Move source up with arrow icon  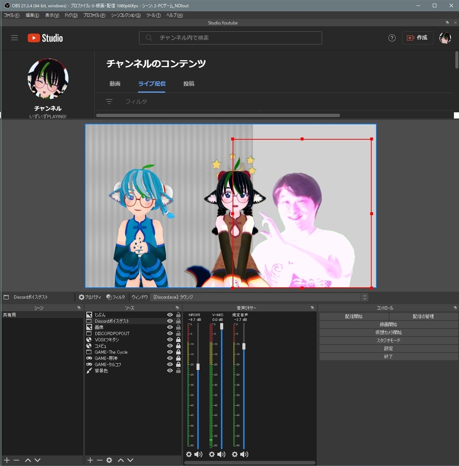[x=121, y=460]
